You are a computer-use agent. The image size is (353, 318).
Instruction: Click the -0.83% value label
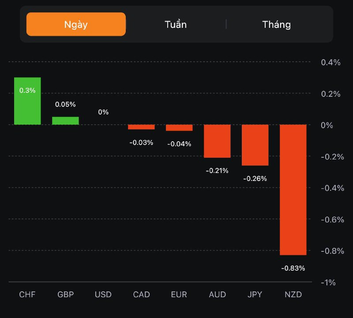tap(293, 268)
